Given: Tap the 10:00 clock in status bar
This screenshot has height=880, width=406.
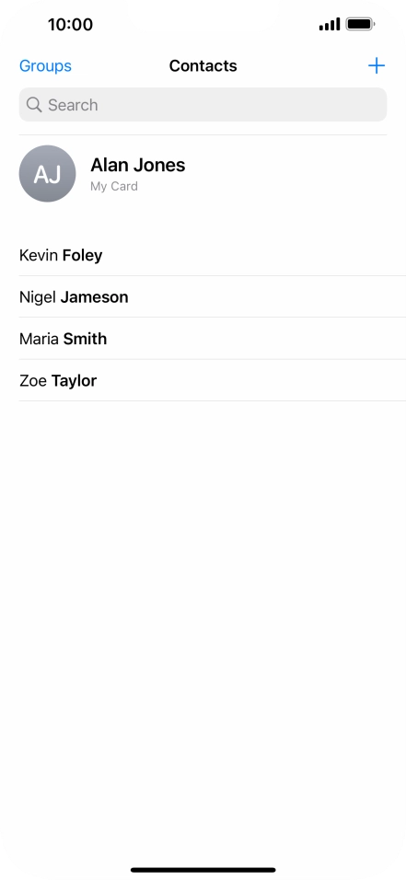Looking at the screenshot, I should click(70, 25).
